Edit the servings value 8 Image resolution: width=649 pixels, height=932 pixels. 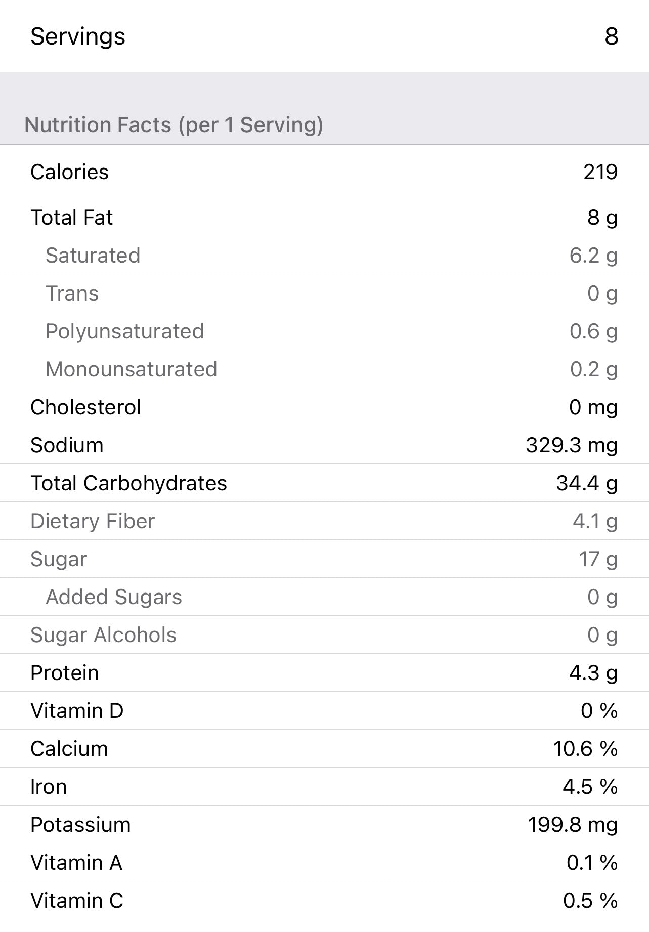611,36
